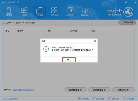Open the hamburger menu in title bar
Image resolution: width=138 pixels, height=101 pixels.
click(126, 3)
